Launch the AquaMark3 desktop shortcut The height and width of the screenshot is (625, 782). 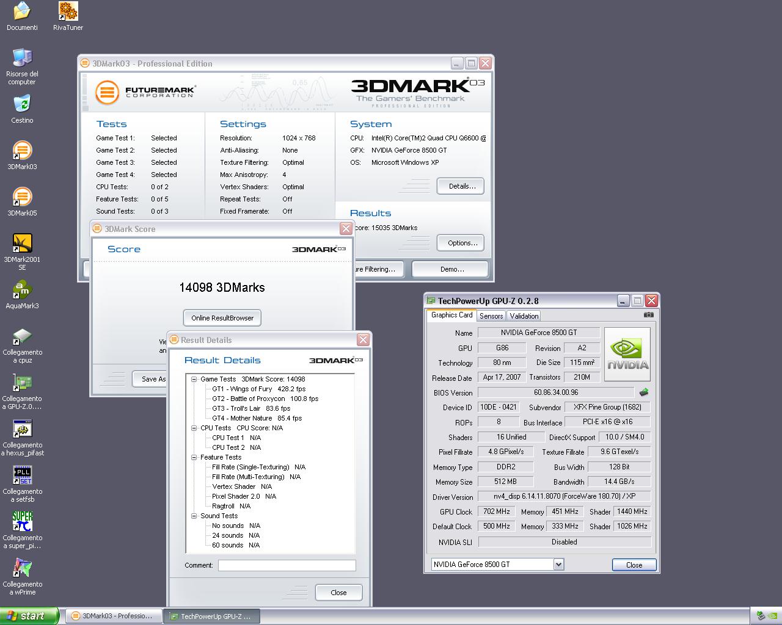click(x=22, y=289)
